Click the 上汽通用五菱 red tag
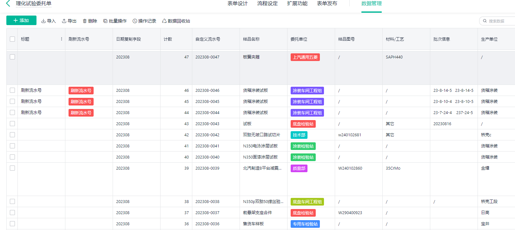The image size is (515, 230). [305, 57]
